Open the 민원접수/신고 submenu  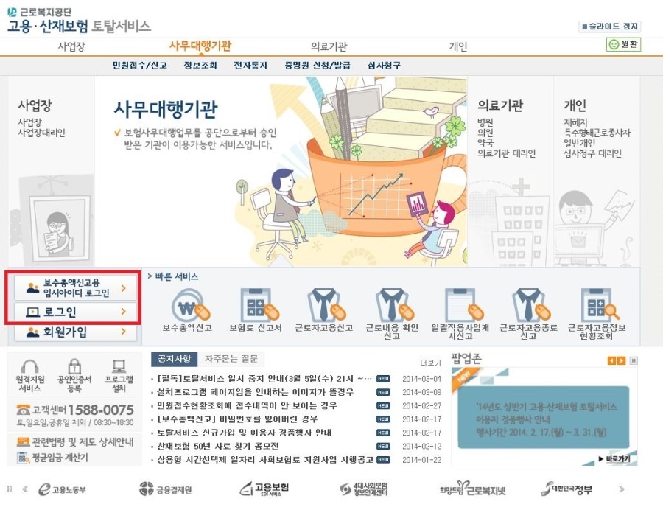(139, 65)
